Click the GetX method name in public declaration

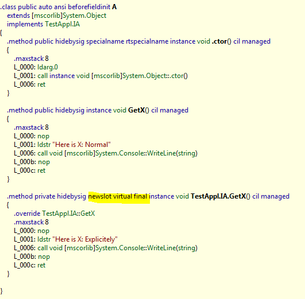point(137,110)
